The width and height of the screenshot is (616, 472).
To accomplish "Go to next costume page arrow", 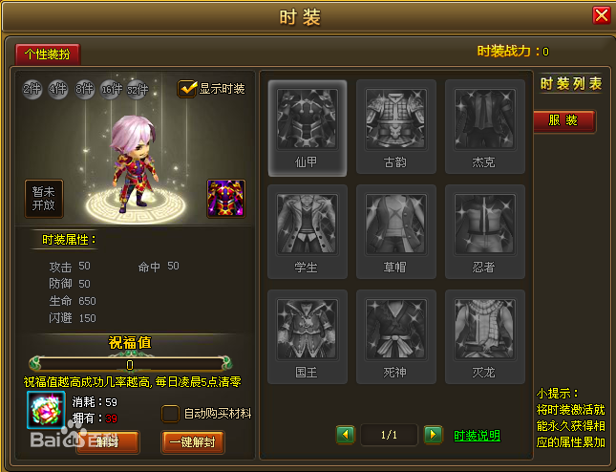I will coord(433,435).
